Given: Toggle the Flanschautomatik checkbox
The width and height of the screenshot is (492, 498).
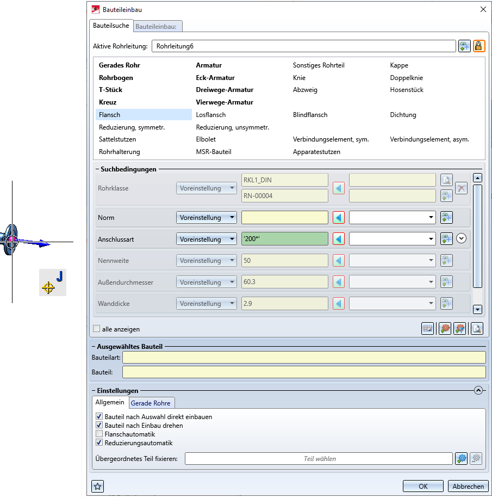Looking at the screenshot, I should click(99, 434).
